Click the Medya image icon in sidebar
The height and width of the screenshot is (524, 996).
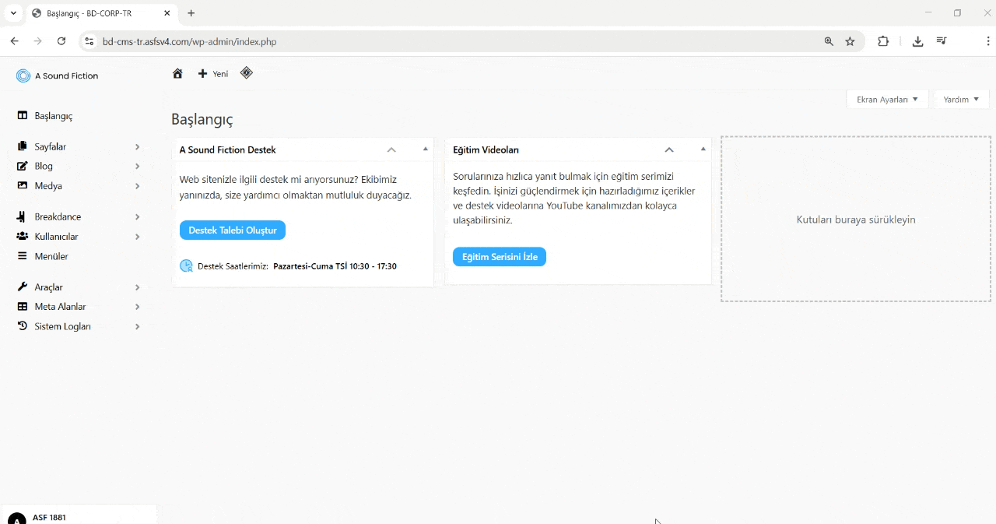23,186
